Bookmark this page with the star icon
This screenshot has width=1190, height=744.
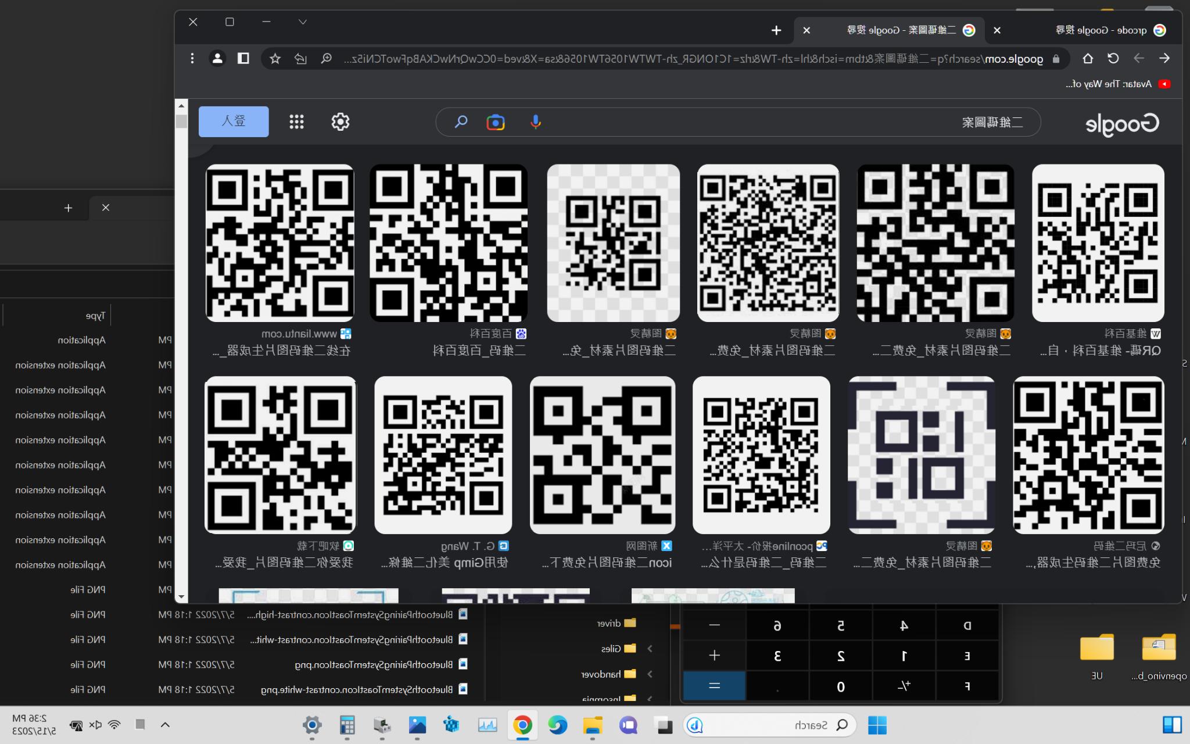[275, 59]
